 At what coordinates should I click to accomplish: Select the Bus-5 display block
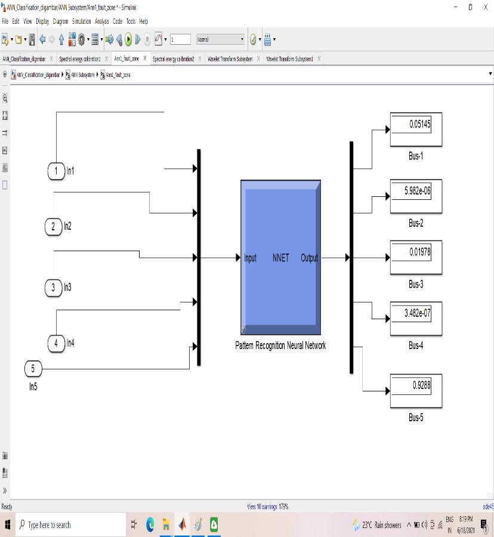[416, 391]
